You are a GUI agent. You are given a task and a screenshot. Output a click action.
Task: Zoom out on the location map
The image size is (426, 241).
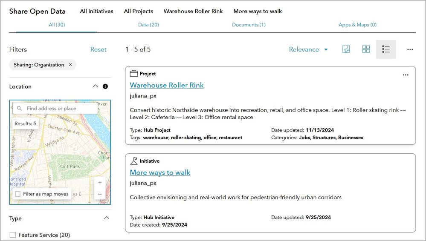click(x=100, y=194)
